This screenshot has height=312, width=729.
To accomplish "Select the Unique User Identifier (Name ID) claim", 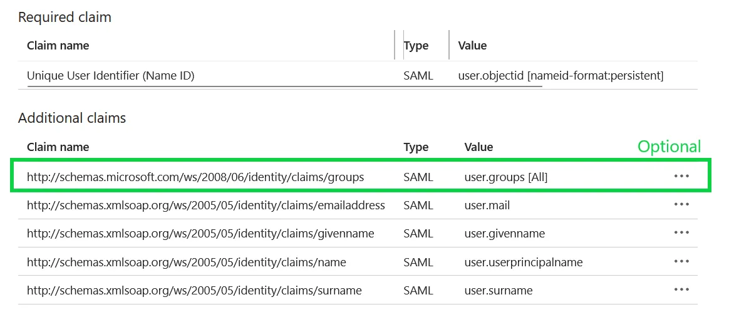I will (x=111, y=76).
